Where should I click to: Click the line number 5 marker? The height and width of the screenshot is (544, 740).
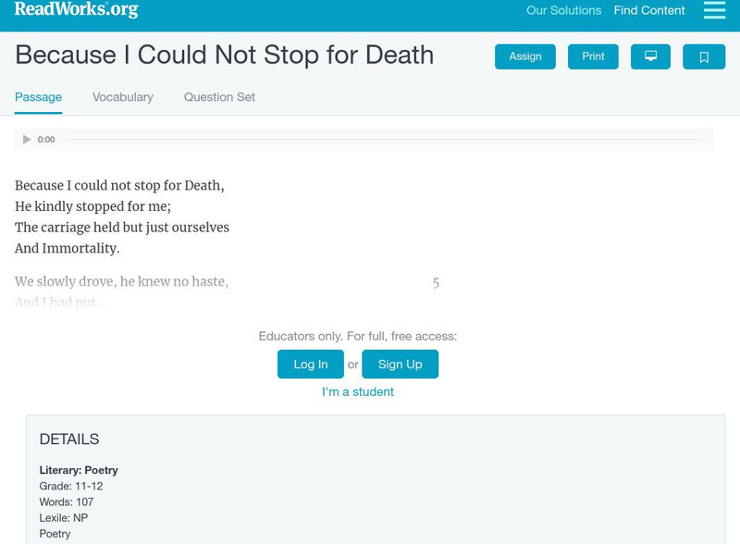click(x=436, y=283)
